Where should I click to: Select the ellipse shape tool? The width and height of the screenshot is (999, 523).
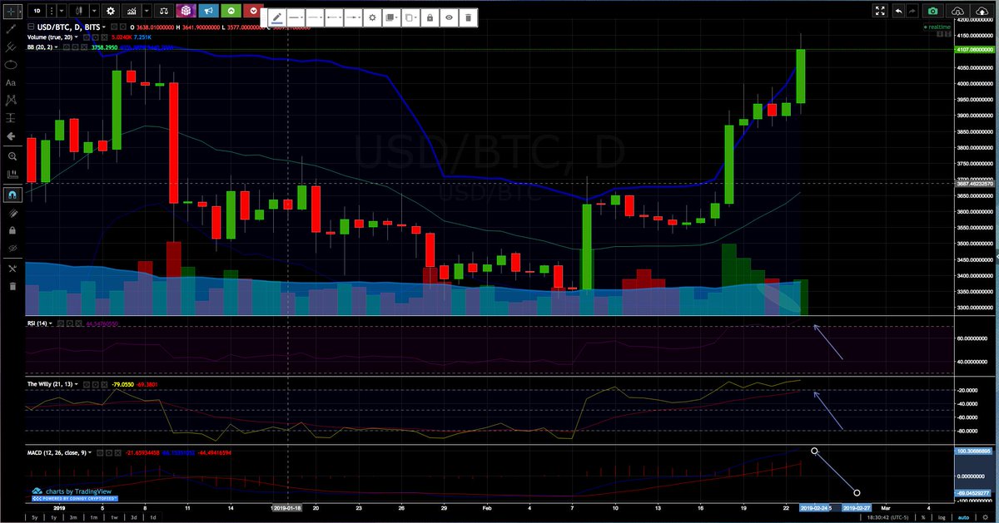tap(11, 64)
